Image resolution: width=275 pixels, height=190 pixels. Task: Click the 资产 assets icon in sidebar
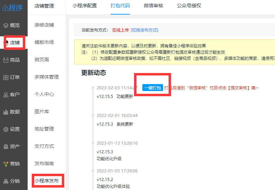click(x=6, y=146)
